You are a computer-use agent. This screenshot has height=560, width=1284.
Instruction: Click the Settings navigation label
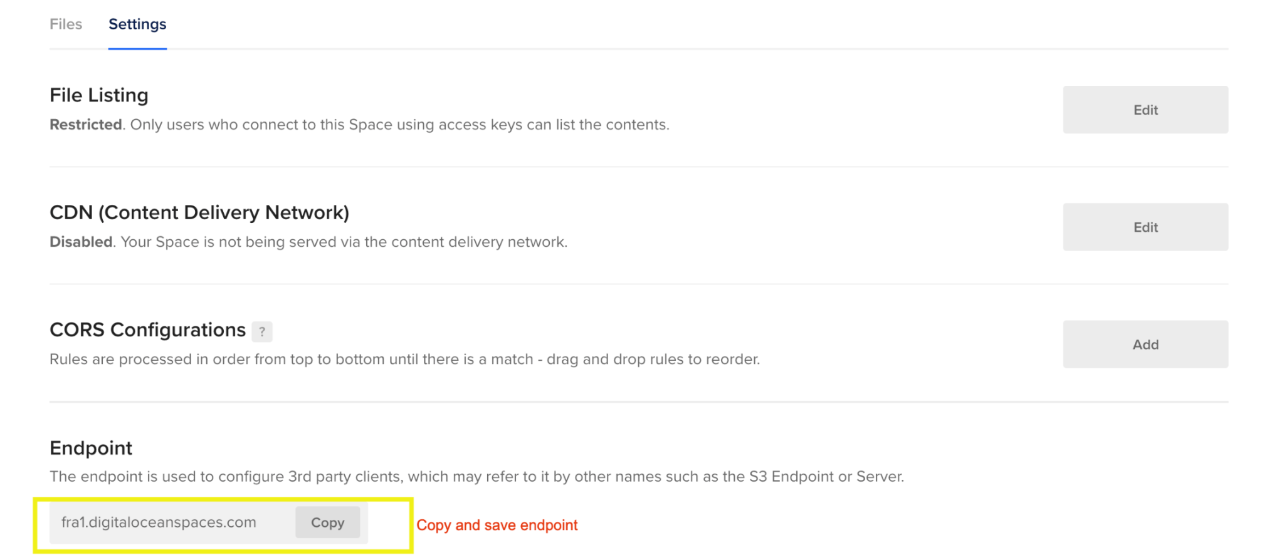coord(137,24)
